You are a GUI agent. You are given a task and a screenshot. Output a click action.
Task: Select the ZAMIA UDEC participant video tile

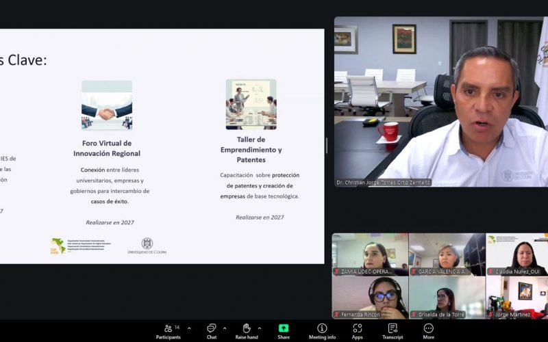pyautogui.click(x=370, y=254)
